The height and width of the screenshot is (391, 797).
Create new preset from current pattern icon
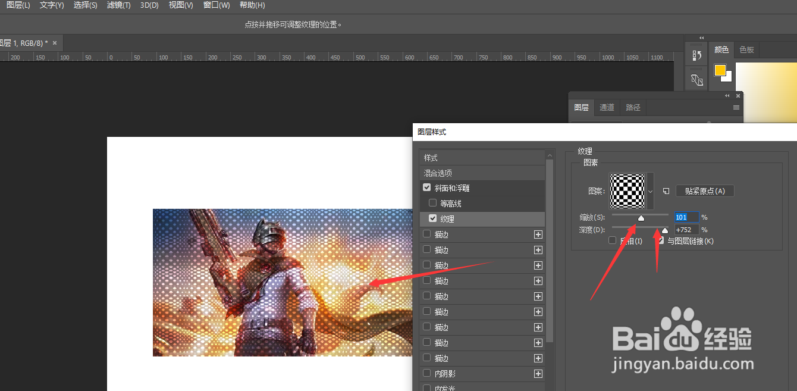click(666, 191)
